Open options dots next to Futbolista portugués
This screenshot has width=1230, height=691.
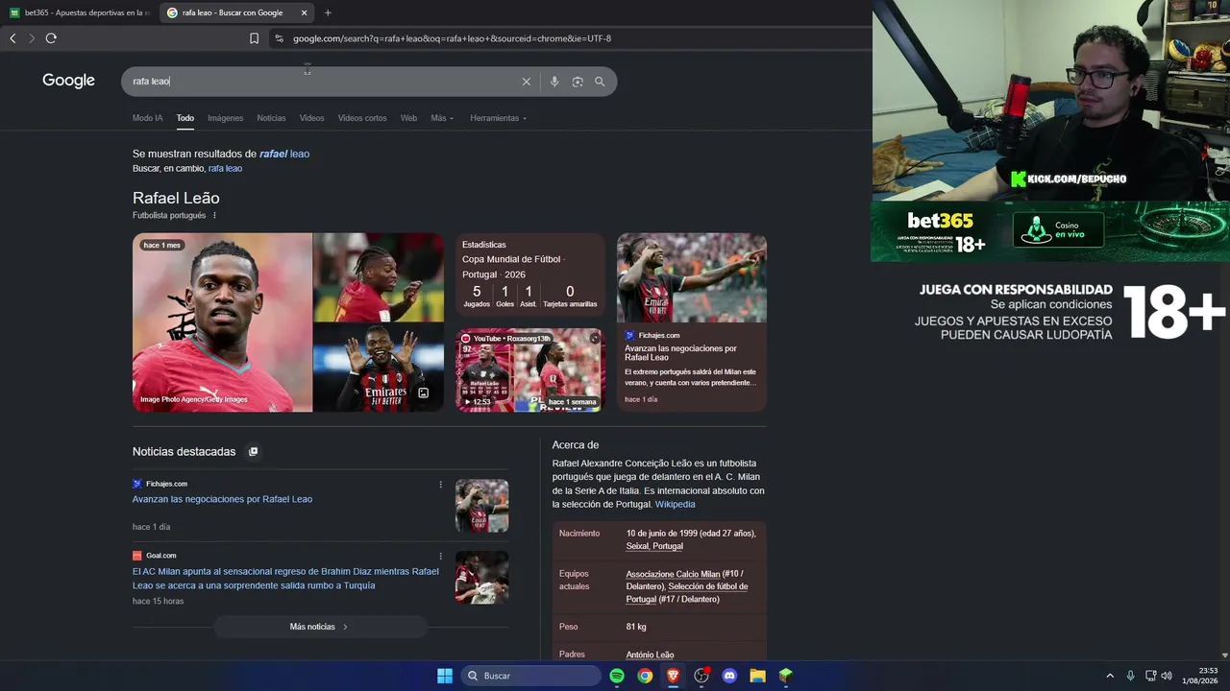tap(214, 216)
